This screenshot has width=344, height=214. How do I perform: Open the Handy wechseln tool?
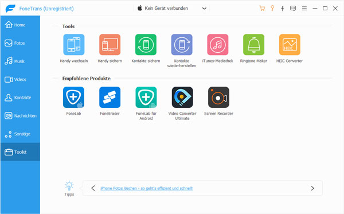[x=74, y=45]
